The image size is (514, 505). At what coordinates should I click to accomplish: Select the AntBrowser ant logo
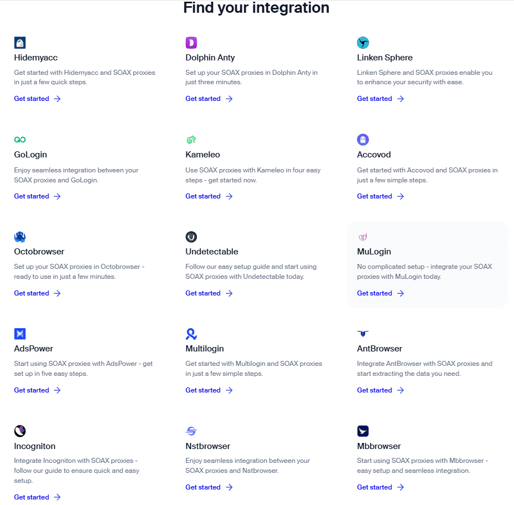pyautogui.click(x=363, y=334)
